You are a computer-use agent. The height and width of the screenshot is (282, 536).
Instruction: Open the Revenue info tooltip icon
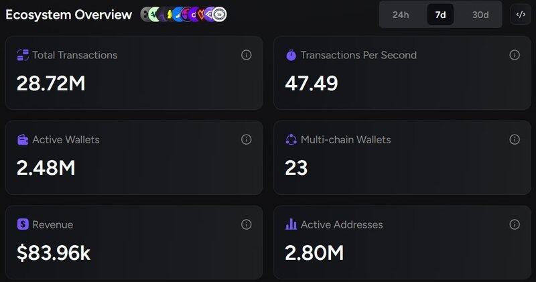pyautogui.click(x=246, y=224)
